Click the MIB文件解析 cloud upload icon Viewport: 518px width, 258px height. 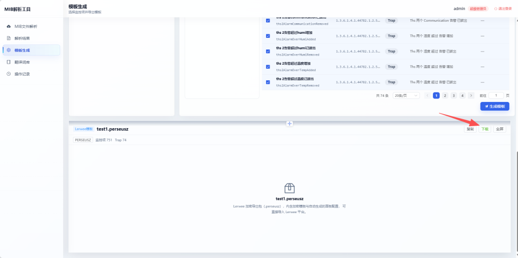point(9,26)
